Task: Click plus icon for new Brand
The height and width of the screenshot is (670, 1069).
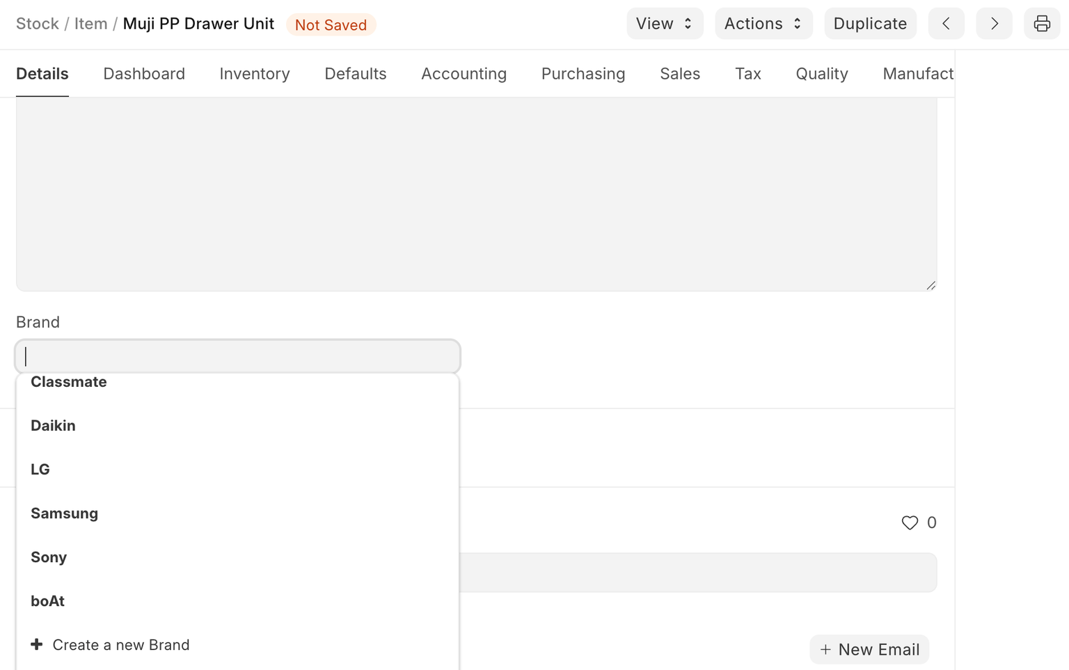Action: [37, 645]
